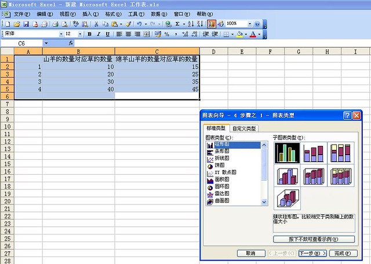Open the 格式 menu

pos(114,14)
